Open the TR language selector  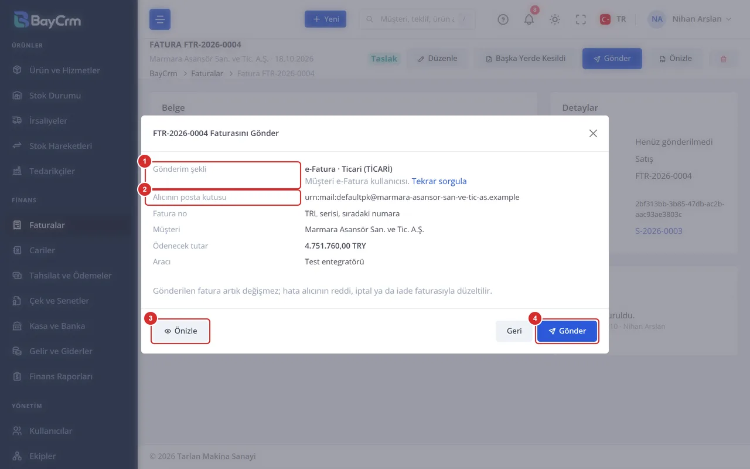pos(613,19)
